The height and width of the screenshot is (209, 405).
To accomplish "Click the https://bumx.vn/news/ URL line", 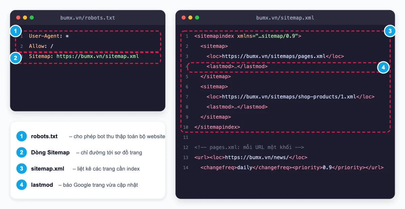I will (x=251, y=157).
